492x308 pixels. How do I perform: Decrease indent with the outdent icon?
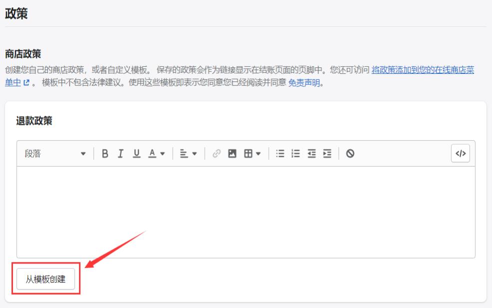click(312, 154)
